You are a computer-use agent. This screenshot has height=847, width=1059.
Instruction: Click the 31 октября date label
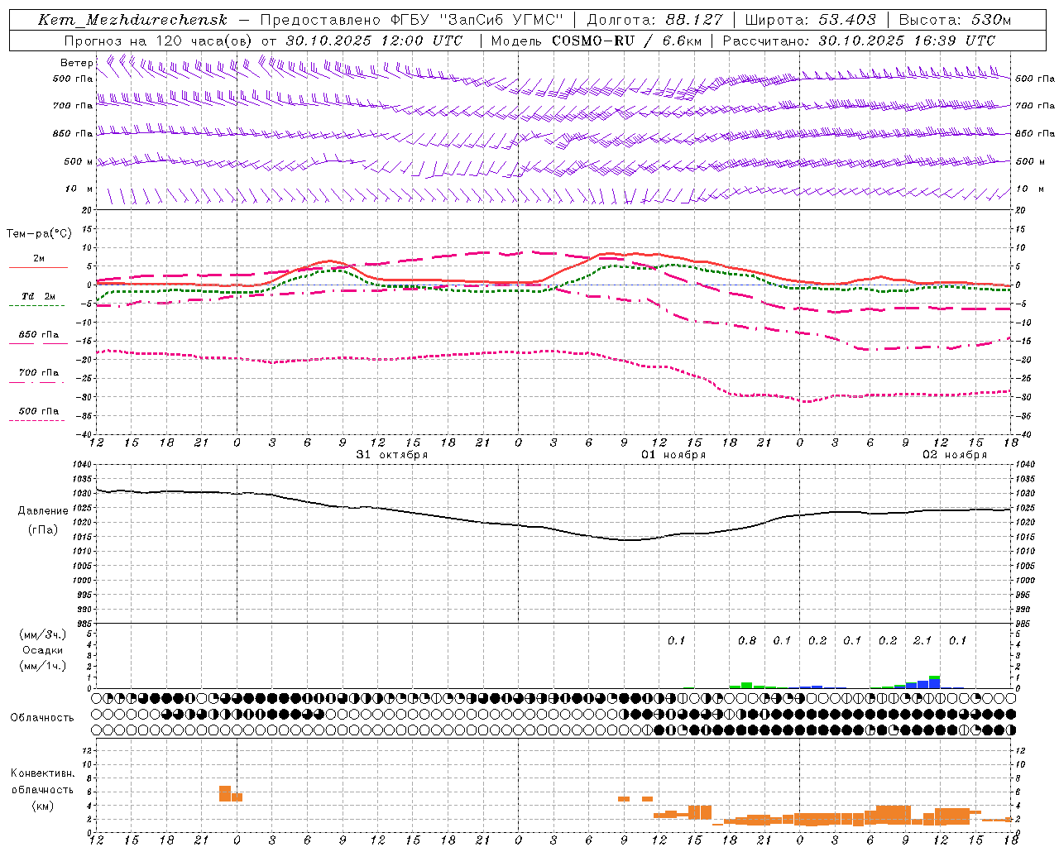[392, 455]
